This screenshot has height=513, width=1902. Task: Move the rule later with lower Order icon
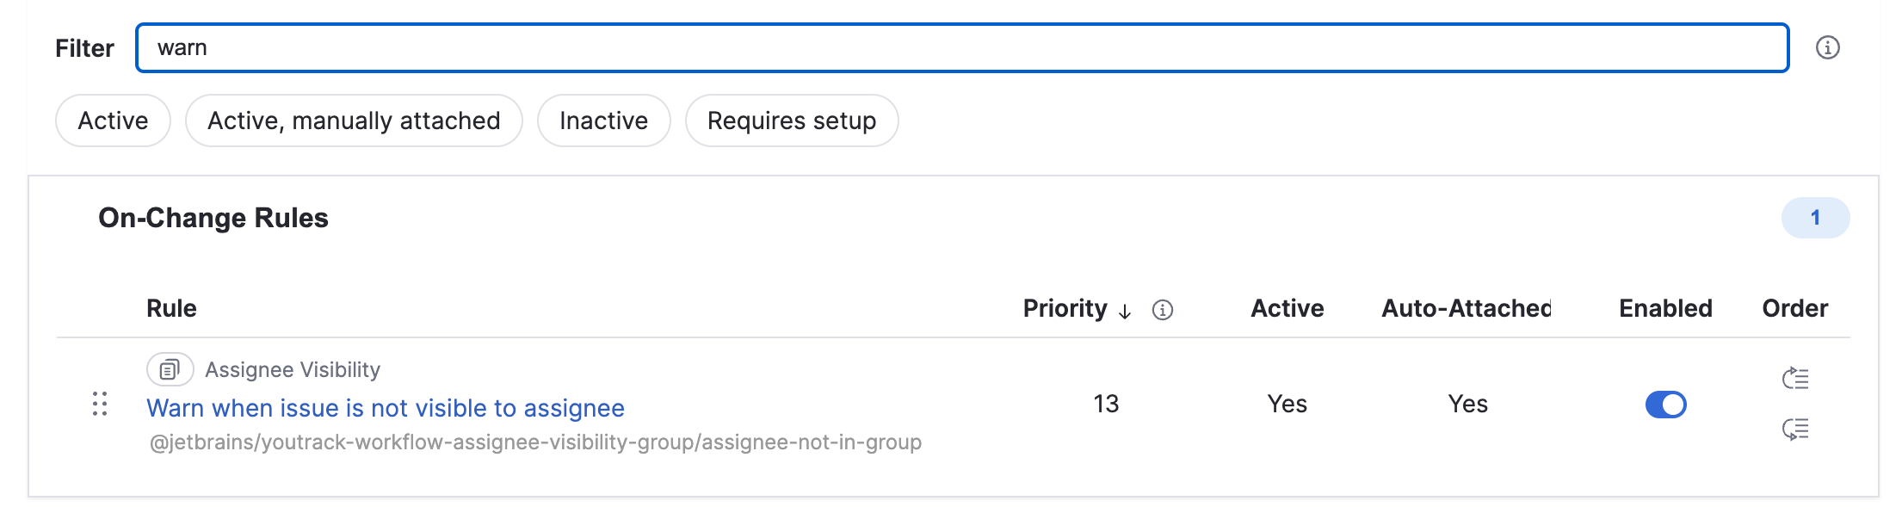pos(1794,429)
